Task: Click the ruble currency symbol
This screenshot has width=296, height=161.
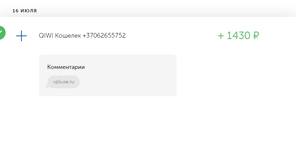Action: 256,36
